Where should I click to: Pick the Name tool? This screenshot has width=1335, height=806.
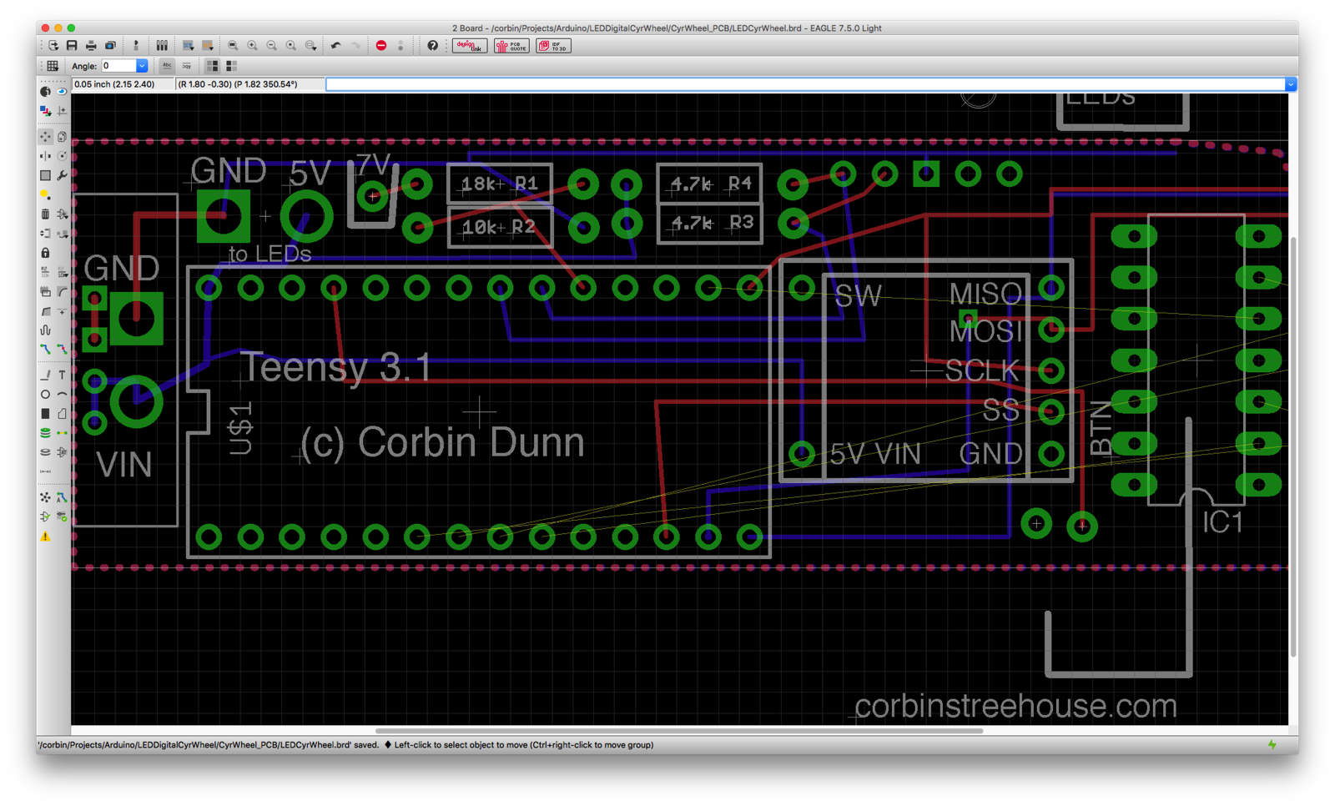pos(45,272)
